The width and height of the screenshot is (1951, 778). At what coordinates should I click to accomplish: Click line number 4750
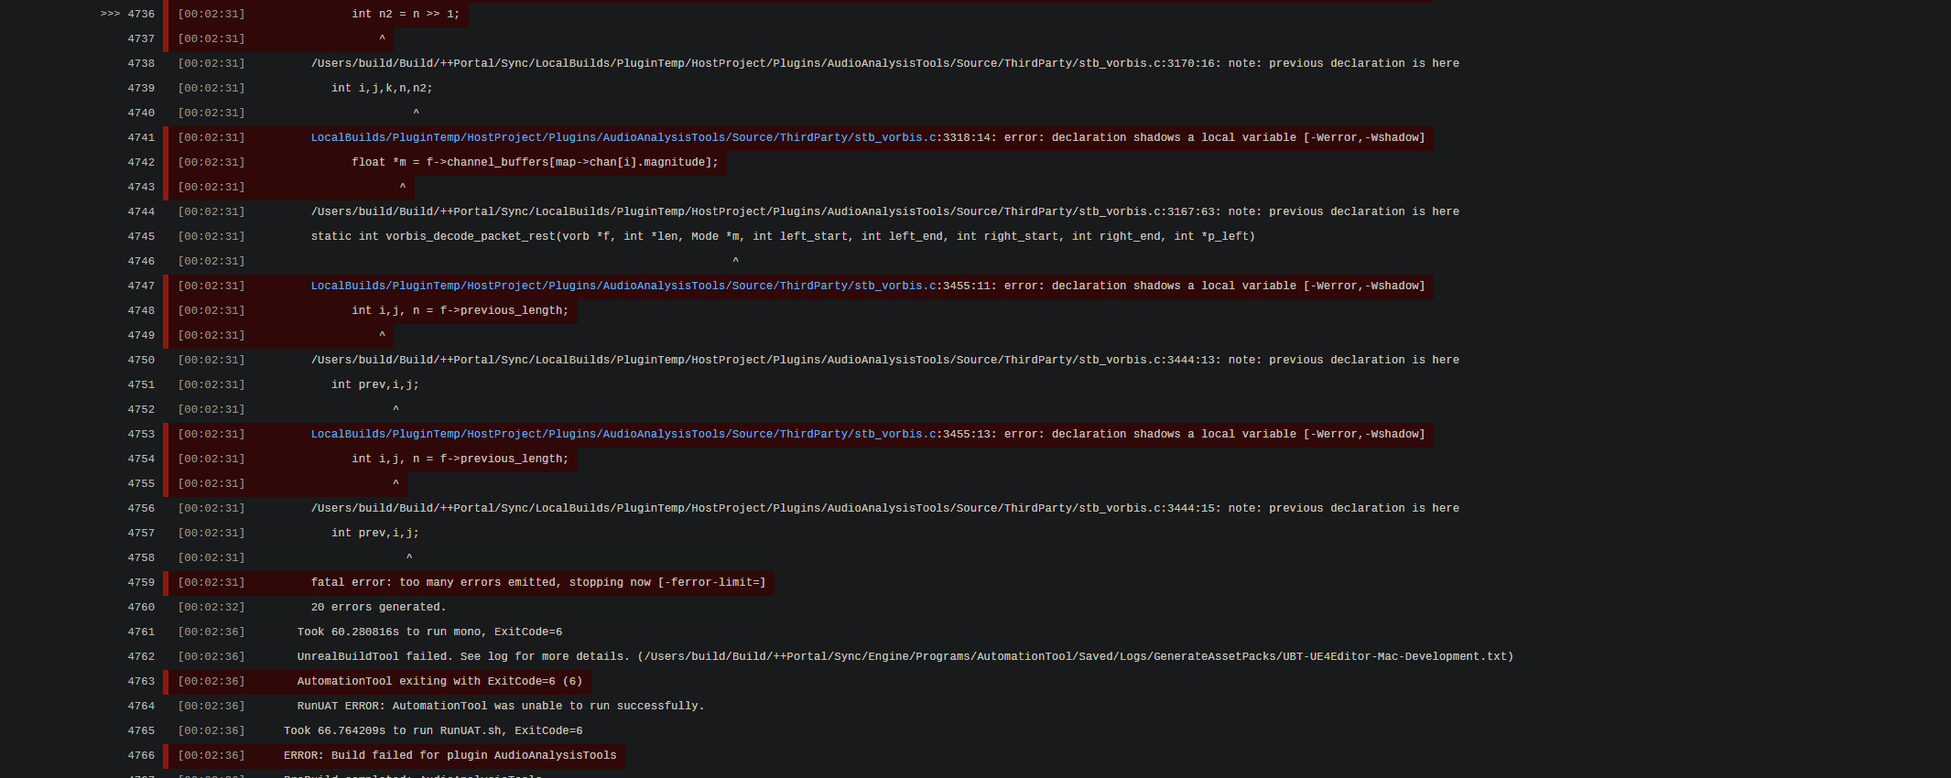click(141, 360)
